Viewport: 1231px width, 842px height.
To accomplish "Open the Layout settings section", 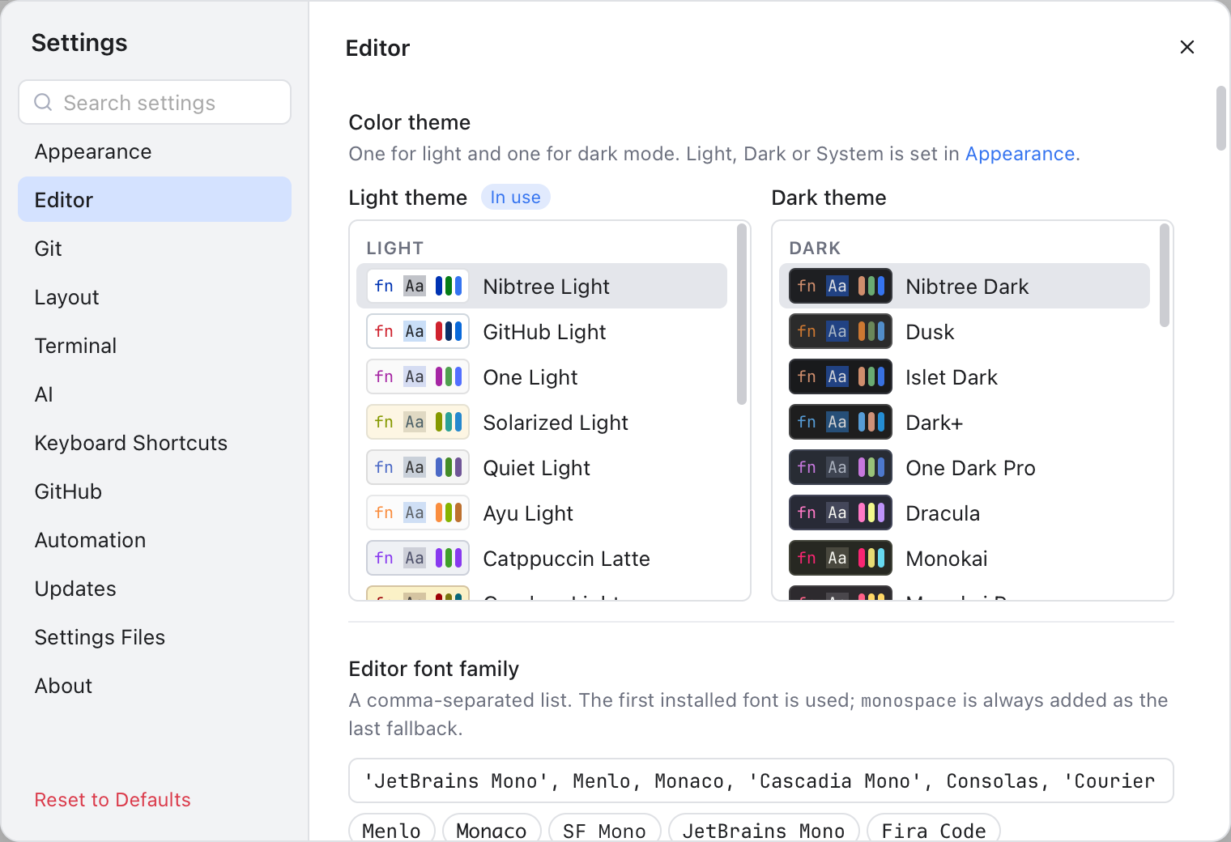I will [155, 297].
